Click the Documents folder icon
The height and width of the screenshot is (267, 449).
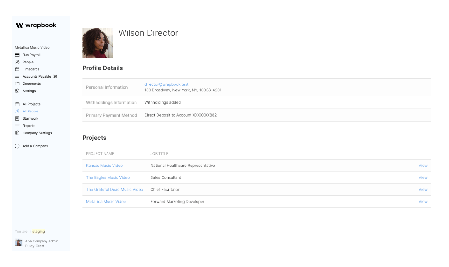tap(17, 84)
